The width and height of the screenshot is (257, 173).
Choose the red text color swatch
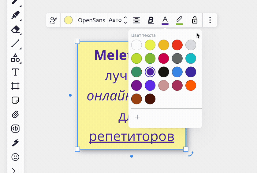click(x=177, y=45)
